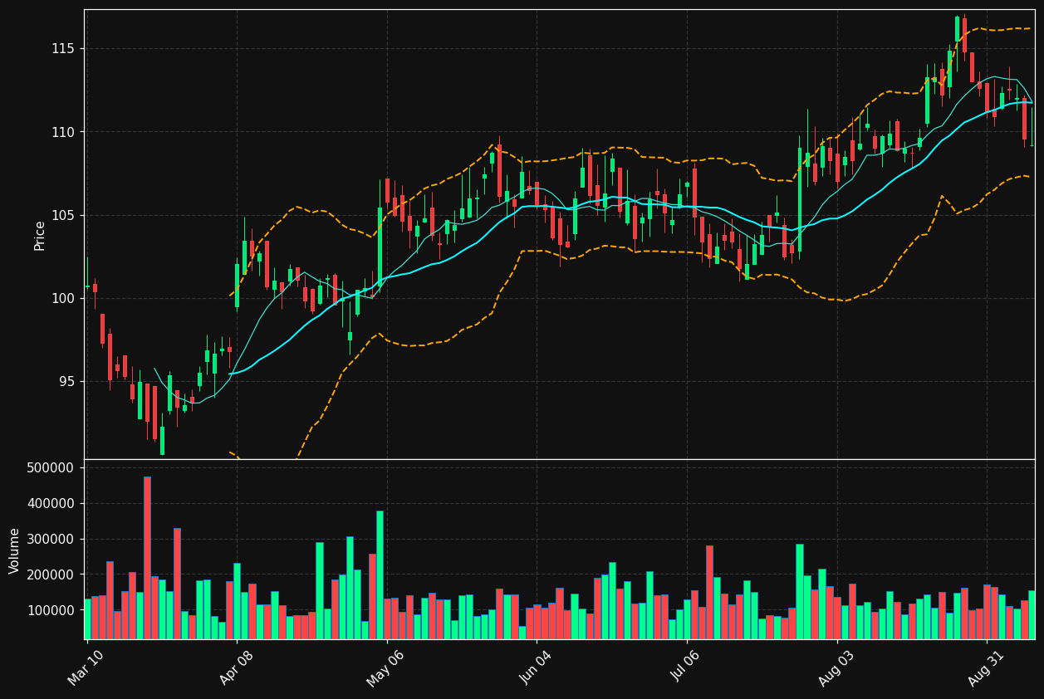Screen dimensions: 1044x699
Task: Click the Price axis title
Action: point(40,235)
